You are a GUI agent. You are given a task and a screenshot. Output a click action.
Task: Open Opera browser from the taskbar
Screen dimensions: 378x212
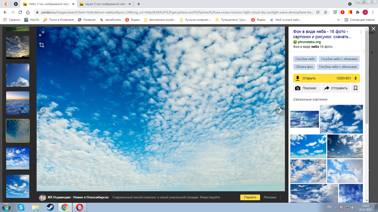80,207
